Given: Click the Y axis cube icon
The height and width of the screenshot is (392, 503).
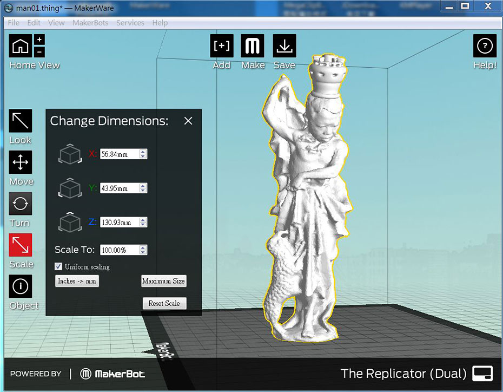Looking at the screenshot, I should (70, 188).
